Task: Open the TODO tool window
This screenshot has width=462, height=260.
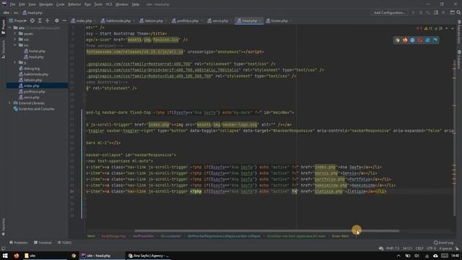Action: tap(64, 243)
